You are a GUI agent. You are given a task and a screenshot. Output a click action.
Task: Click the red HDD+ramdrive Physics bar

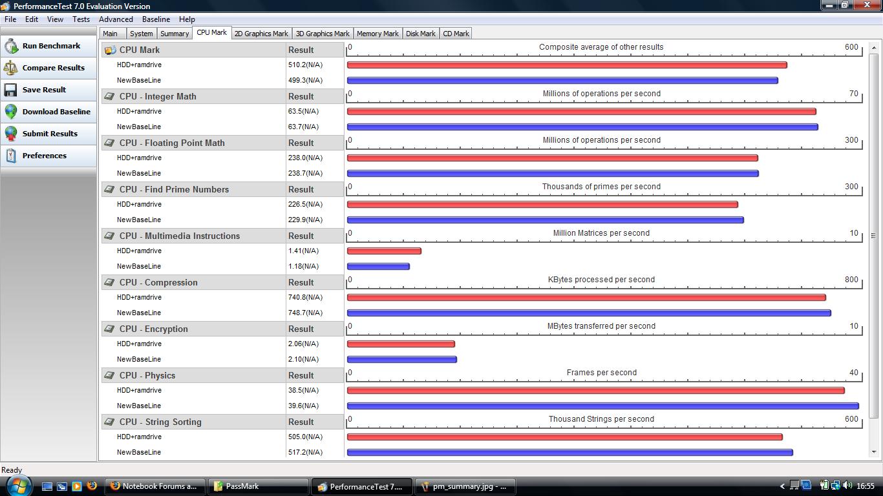[x=596, y=391]
